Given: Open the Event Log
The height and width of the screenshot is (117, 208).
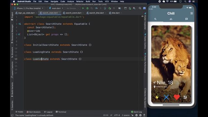Looking at the screenshot, I should tap(136, 112).
